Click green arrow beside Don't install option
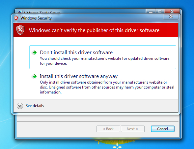 (35, 53)
